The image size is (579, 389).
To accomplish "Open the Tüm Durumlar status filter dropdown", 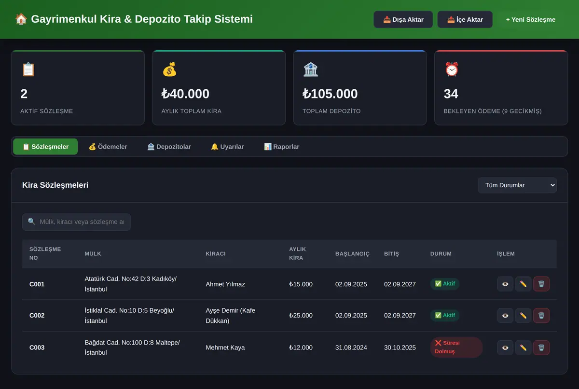I will [x=517, y=185].
